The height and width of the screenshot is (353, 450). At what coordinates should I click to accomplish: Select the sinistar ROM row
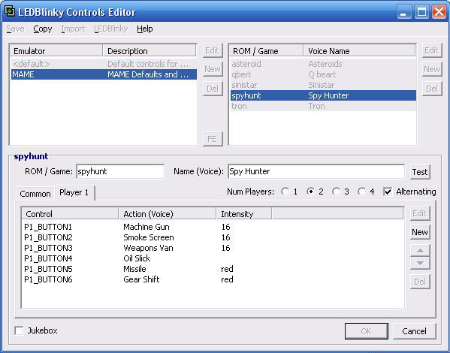324,85
